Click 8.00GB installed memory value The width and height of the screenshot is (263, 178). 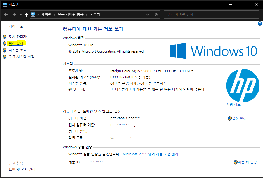point(130,77)
